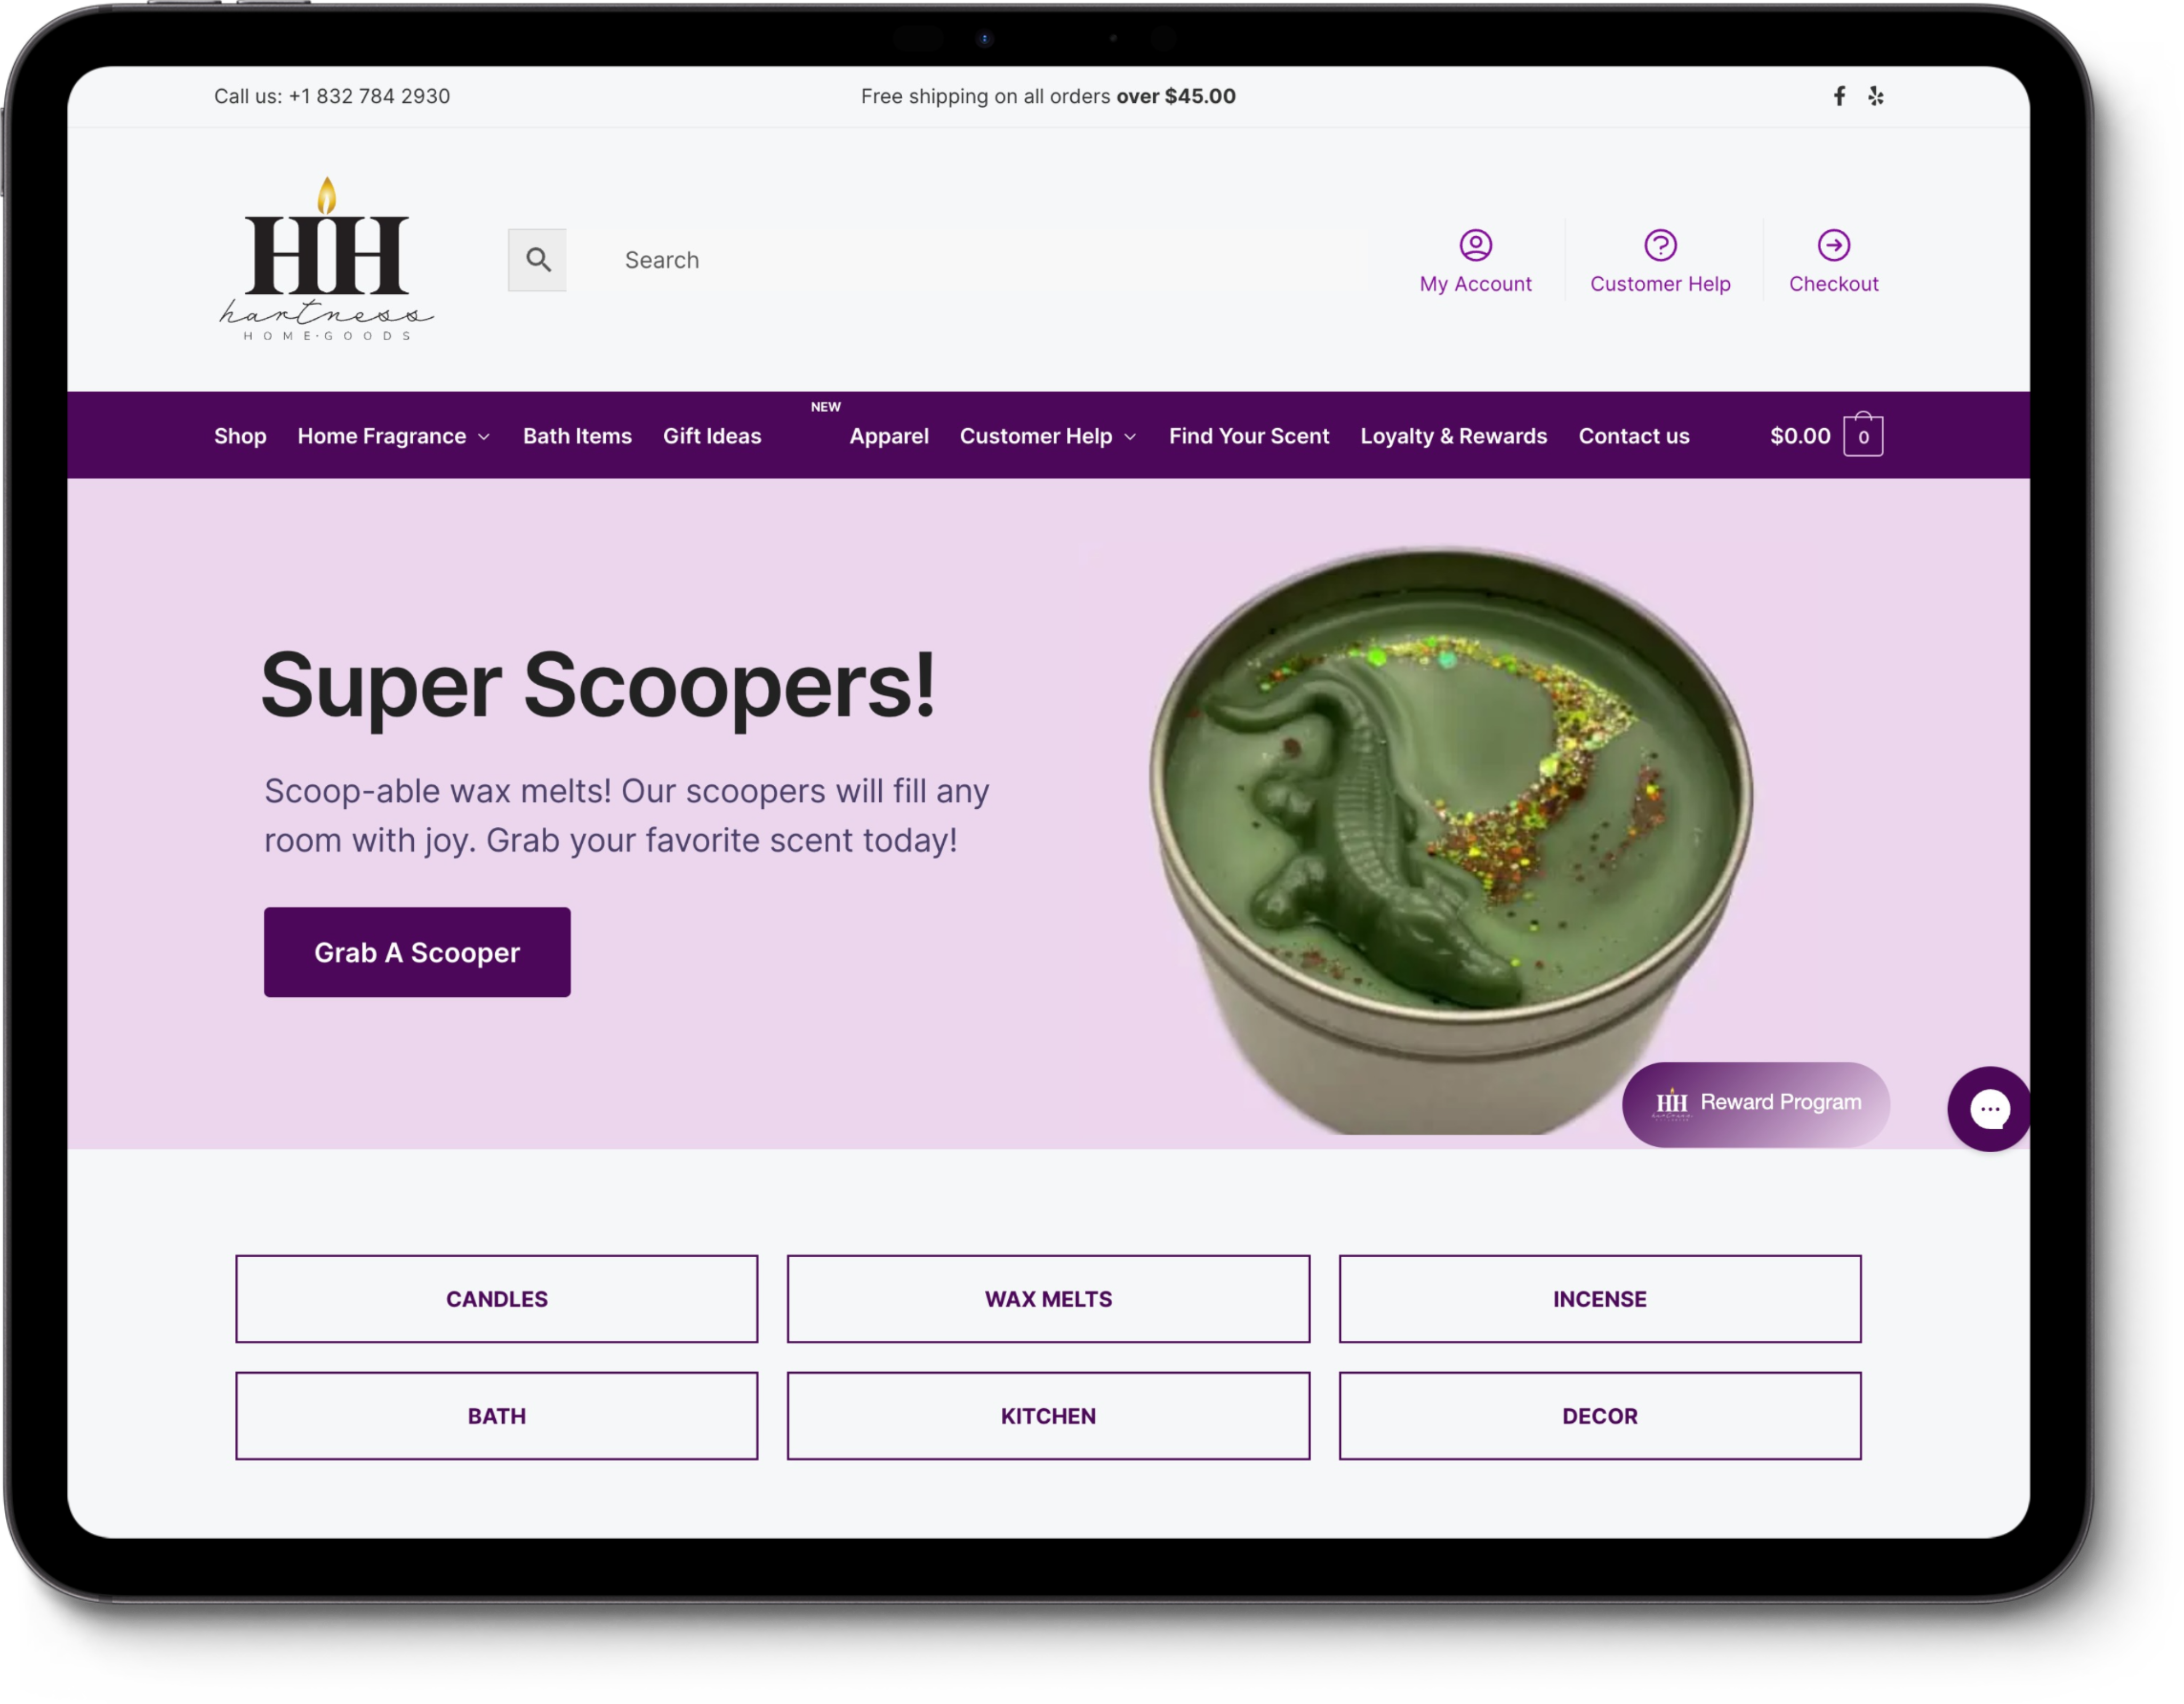Viewport: 2184px width, 1704px height.
Task: Open the Facebook social icon
Action: (1839, 96)
